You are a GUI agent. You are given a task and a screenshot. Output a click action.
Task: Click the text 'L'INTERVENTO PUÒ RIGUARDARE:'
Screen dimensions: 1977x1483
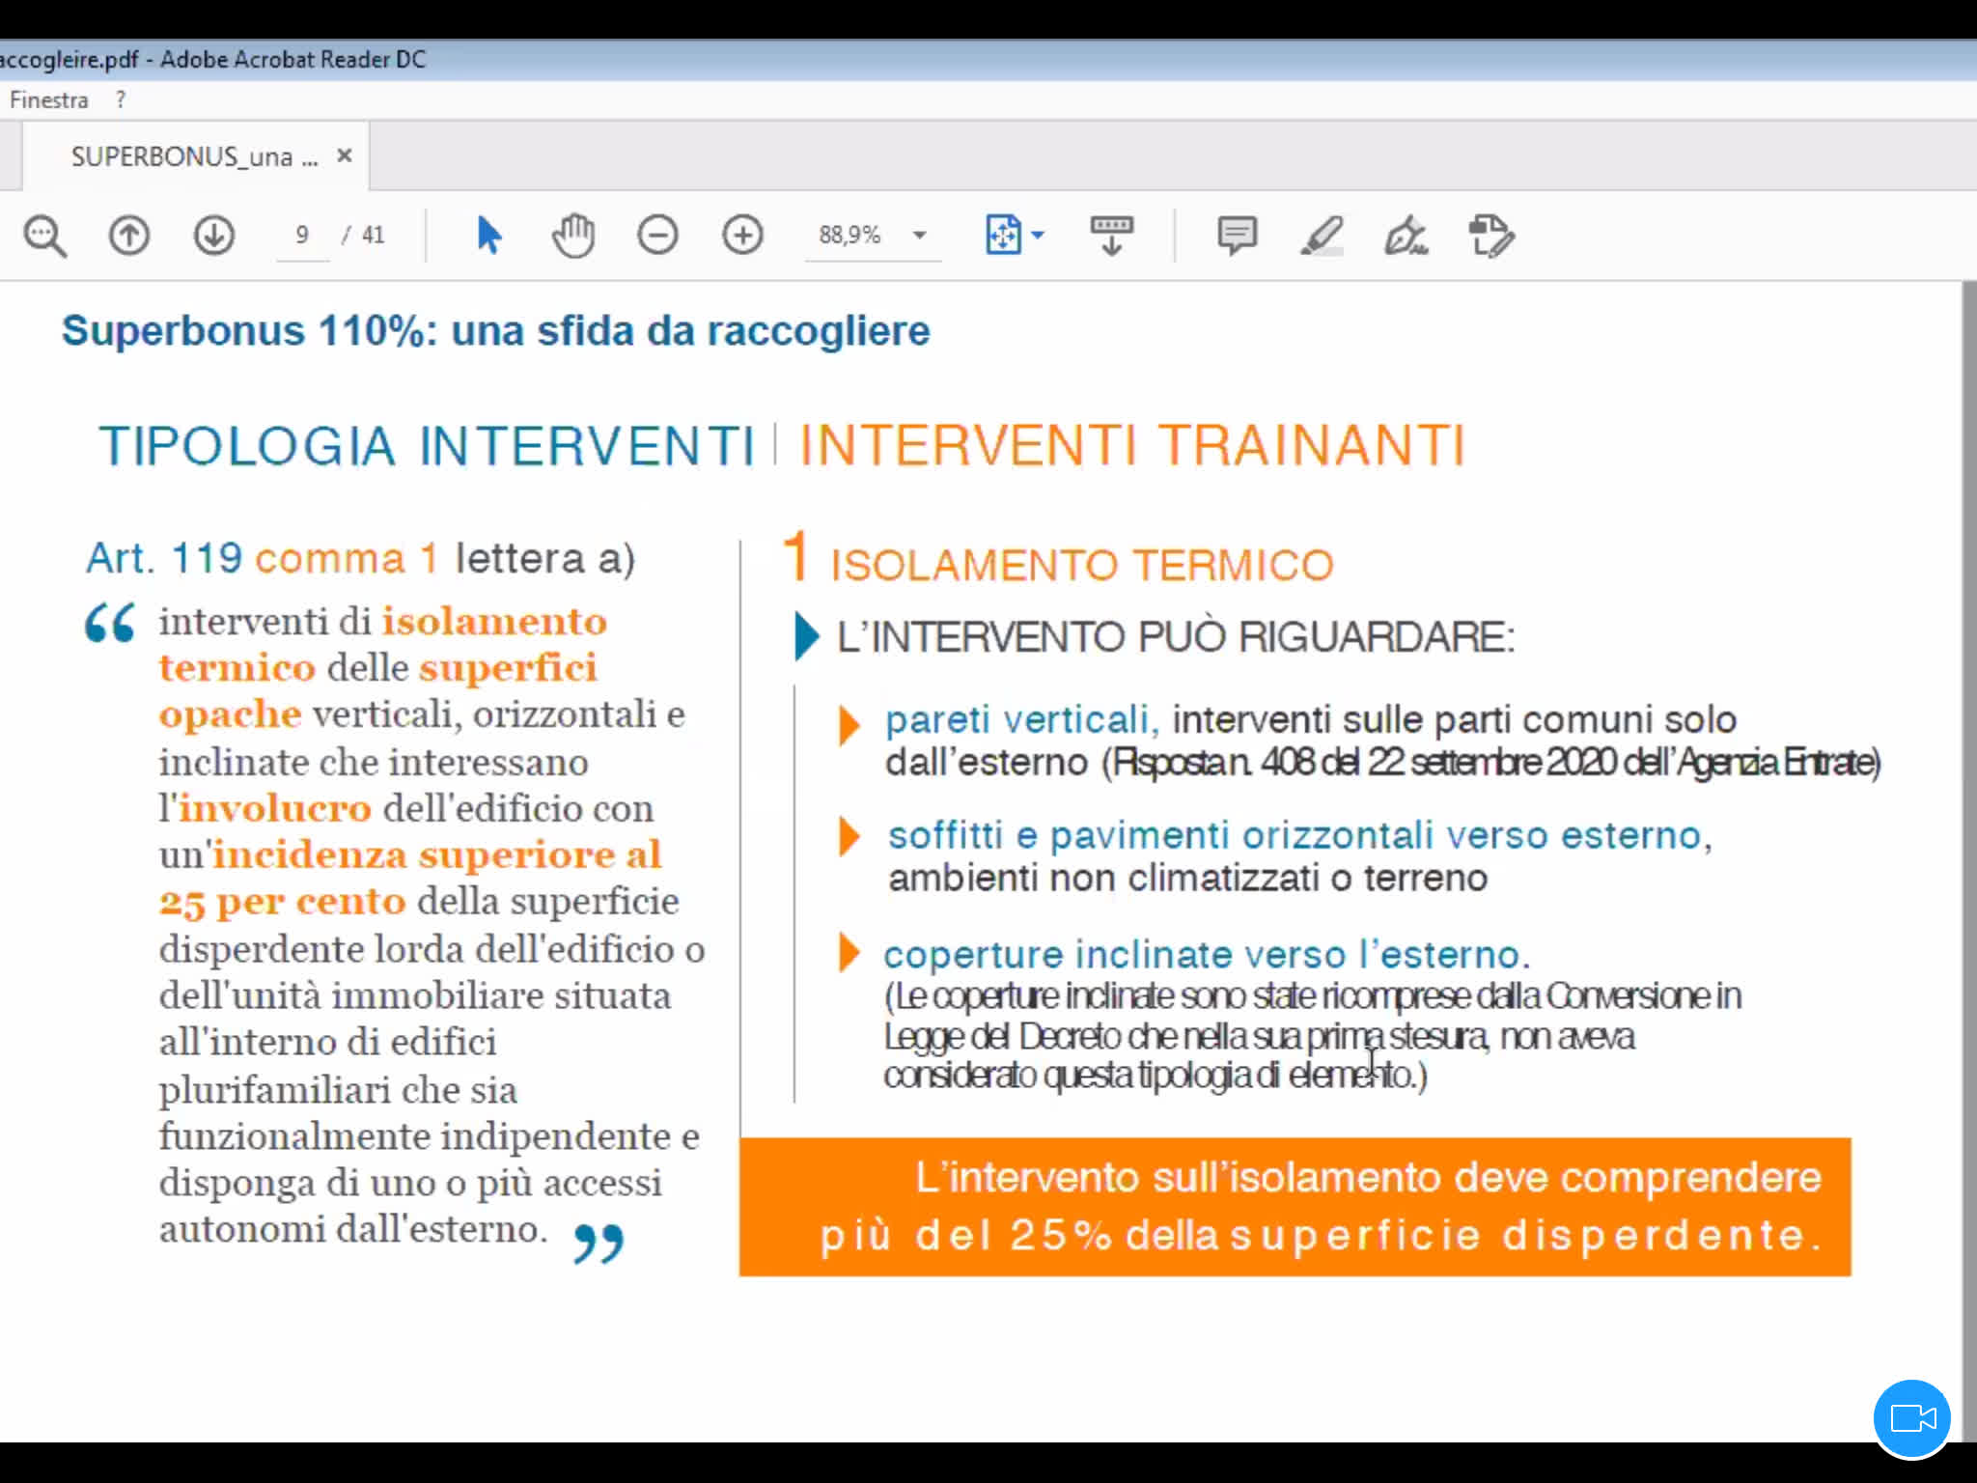pyautogui.click(x=1176, y=637)
